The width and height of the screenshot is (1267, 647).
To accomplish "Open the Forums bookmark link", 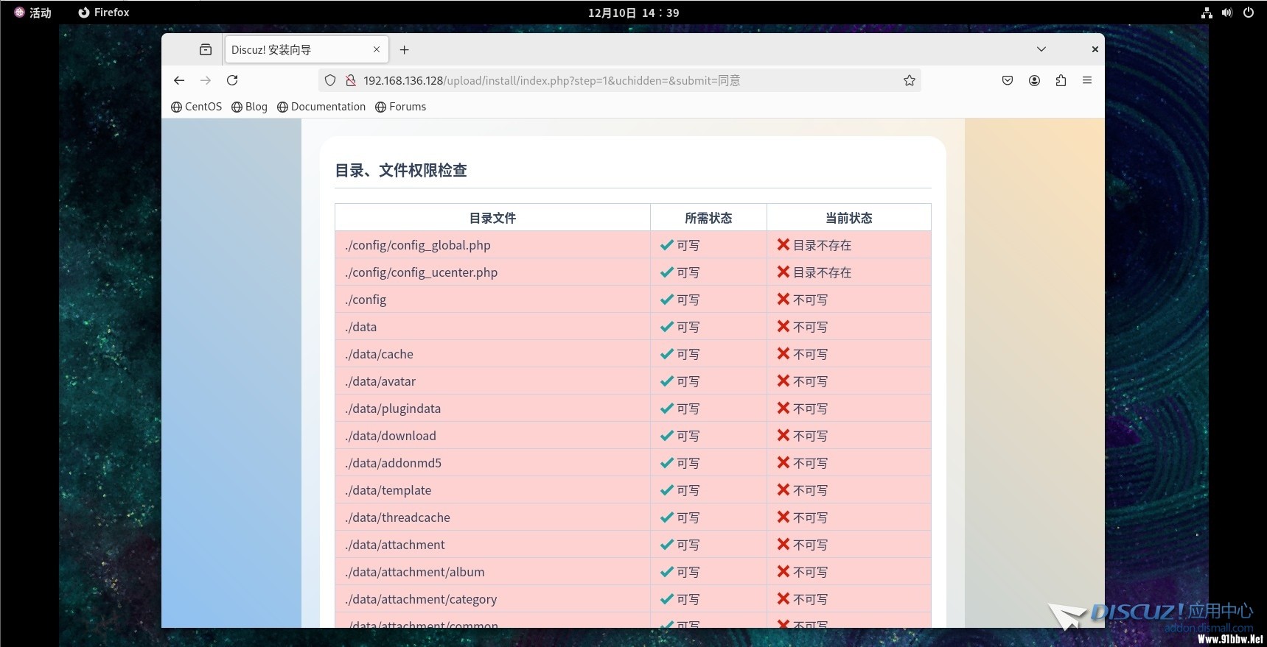I will click(x=401, y=107).
